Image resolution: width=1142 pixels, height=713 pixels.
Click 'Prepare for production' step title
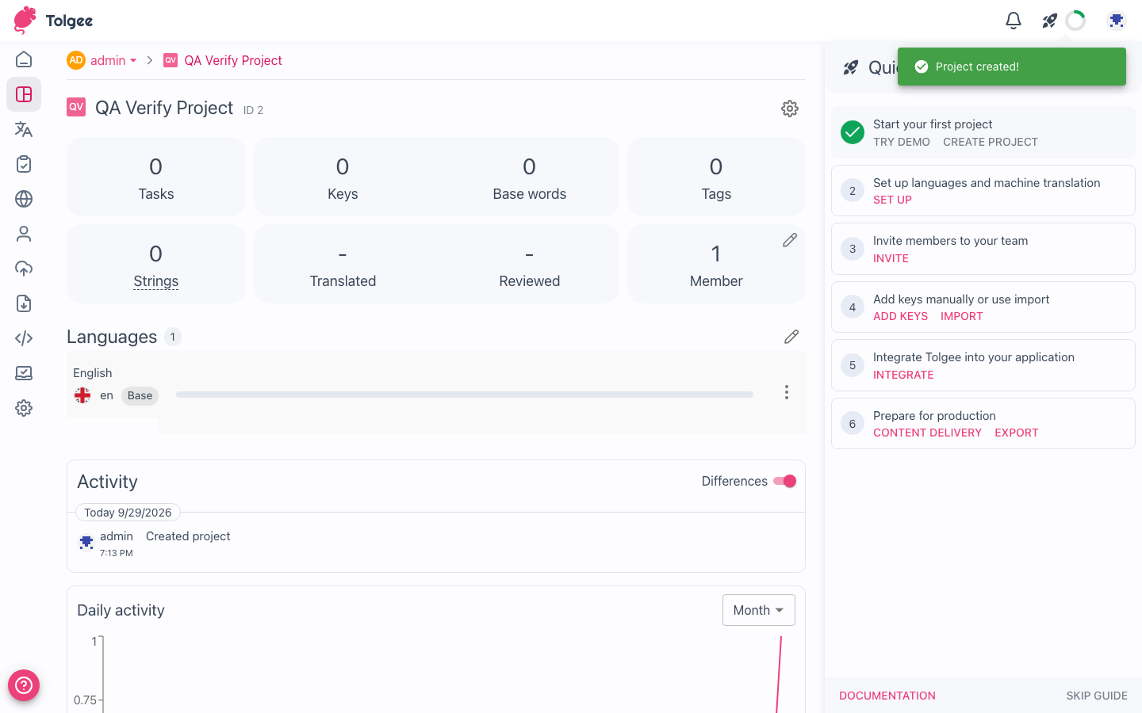934,416
